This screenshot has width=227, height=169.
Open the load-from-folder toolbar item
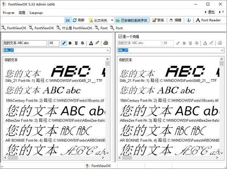point(98,20)
